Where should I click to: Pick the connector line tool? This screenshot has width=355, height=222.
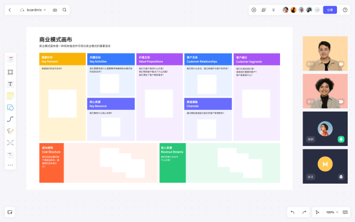[x=10, y=119]
